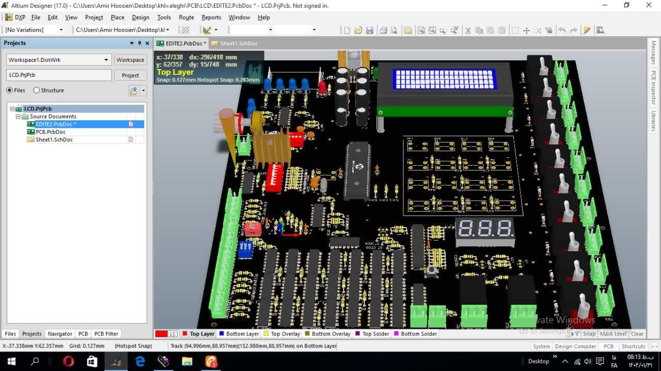Image resolution: width=661 pixels, height=371 pixels.
Task: Click the Select inside area icon
Action: pos(515,30)
